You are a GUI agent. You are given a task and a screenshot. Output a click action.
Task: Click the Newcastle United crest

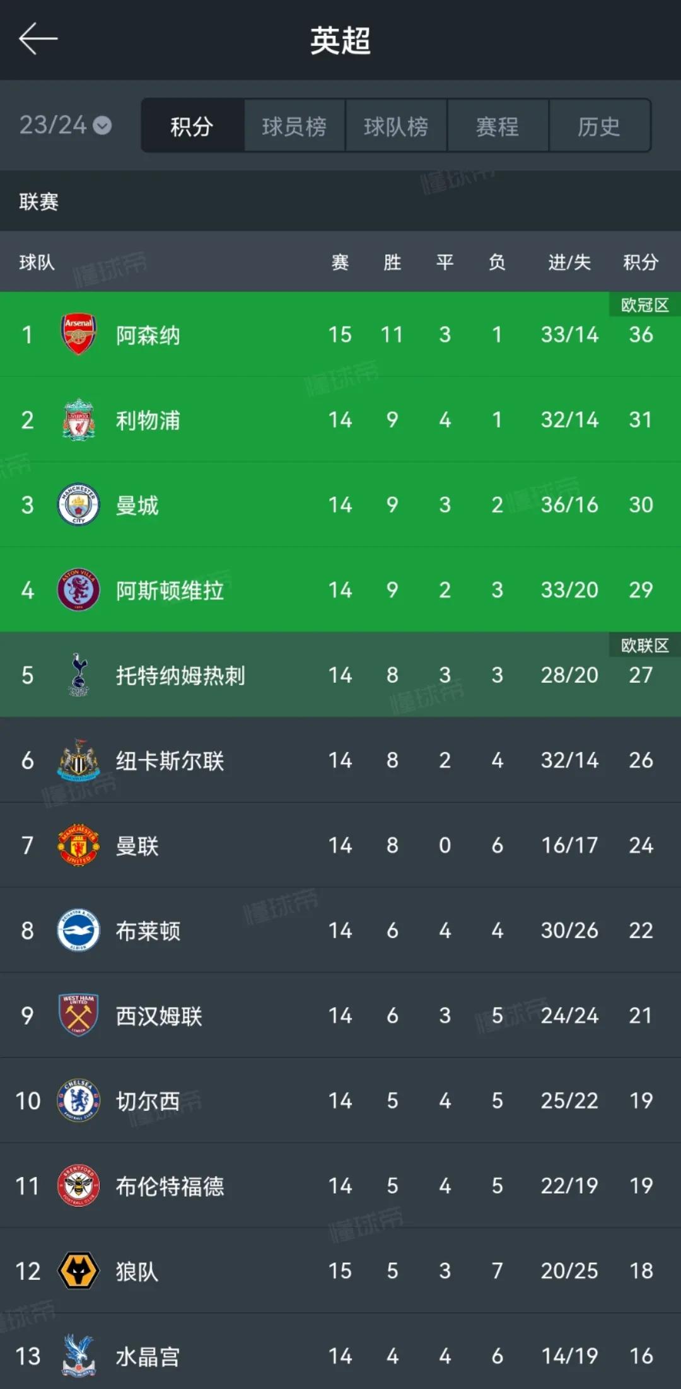[x=78, y=760]
